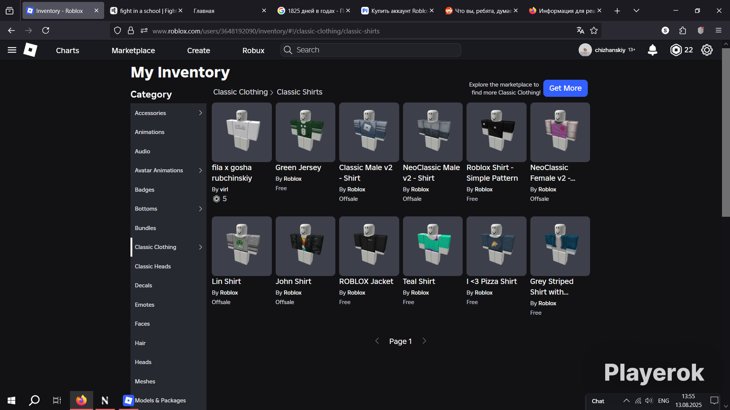Screen dimensions: 730x410
Task: Translate this page using the translate icon
Action: click(x=580, y=30)
